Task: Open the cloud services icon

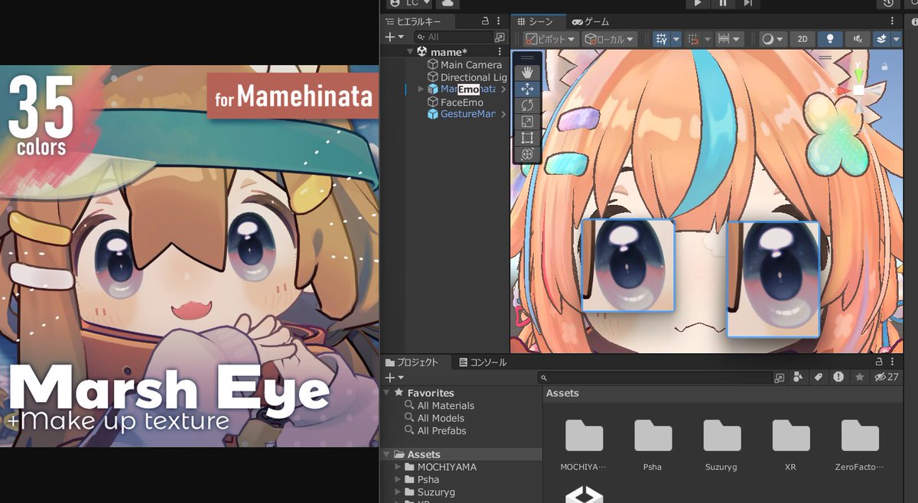Action: click(448, 4)
